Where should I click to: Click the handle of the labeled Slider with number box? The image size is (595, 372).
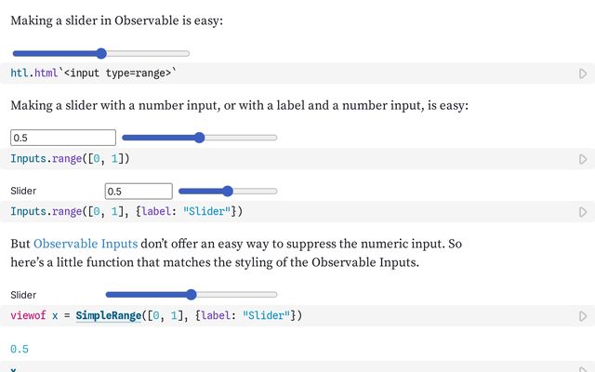click(228, 191)
